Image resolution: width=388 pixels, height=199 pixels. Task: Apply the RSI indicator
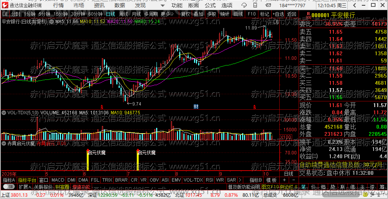(209, 180)
